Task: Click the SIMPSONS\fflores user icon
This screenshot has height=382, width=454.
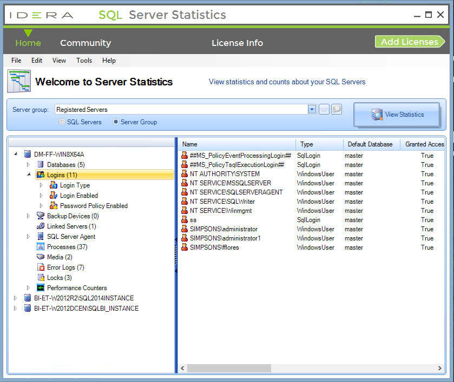Action: (185, 247)
